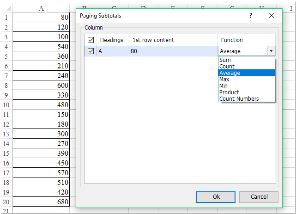Open the Function dropdown arrow
The image size is (296, 214).
(x=271, y=51)
